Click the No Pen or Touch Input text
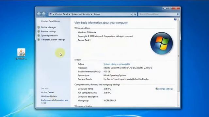This screenshot has width=209, height=117. [126, 79]
